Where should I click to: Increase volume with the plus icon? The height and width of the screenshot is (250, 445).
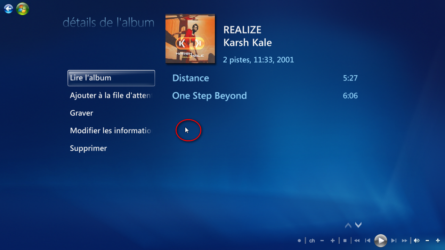click(x=438, y=241)
